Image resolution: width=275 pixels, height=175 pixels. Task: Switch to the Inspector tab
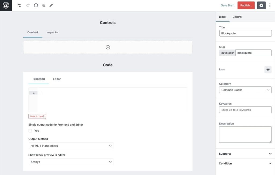[52, 32]
